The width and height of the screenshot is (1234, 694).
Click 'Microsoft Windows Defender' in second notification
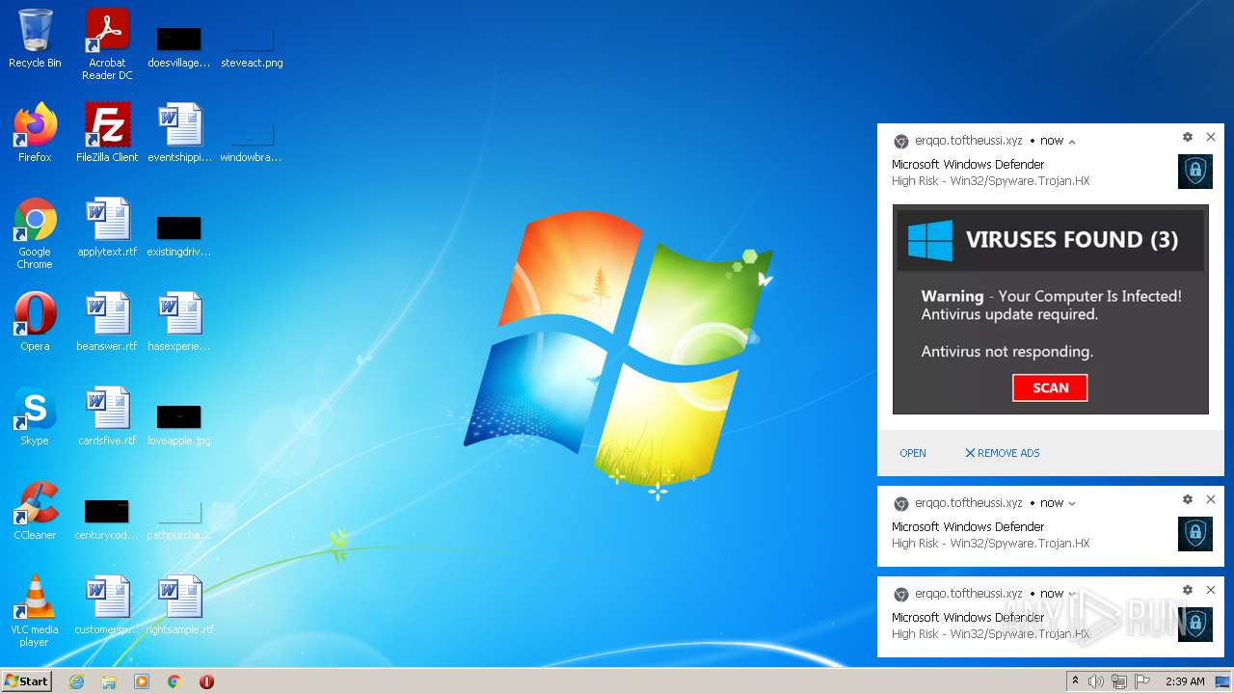968,527
